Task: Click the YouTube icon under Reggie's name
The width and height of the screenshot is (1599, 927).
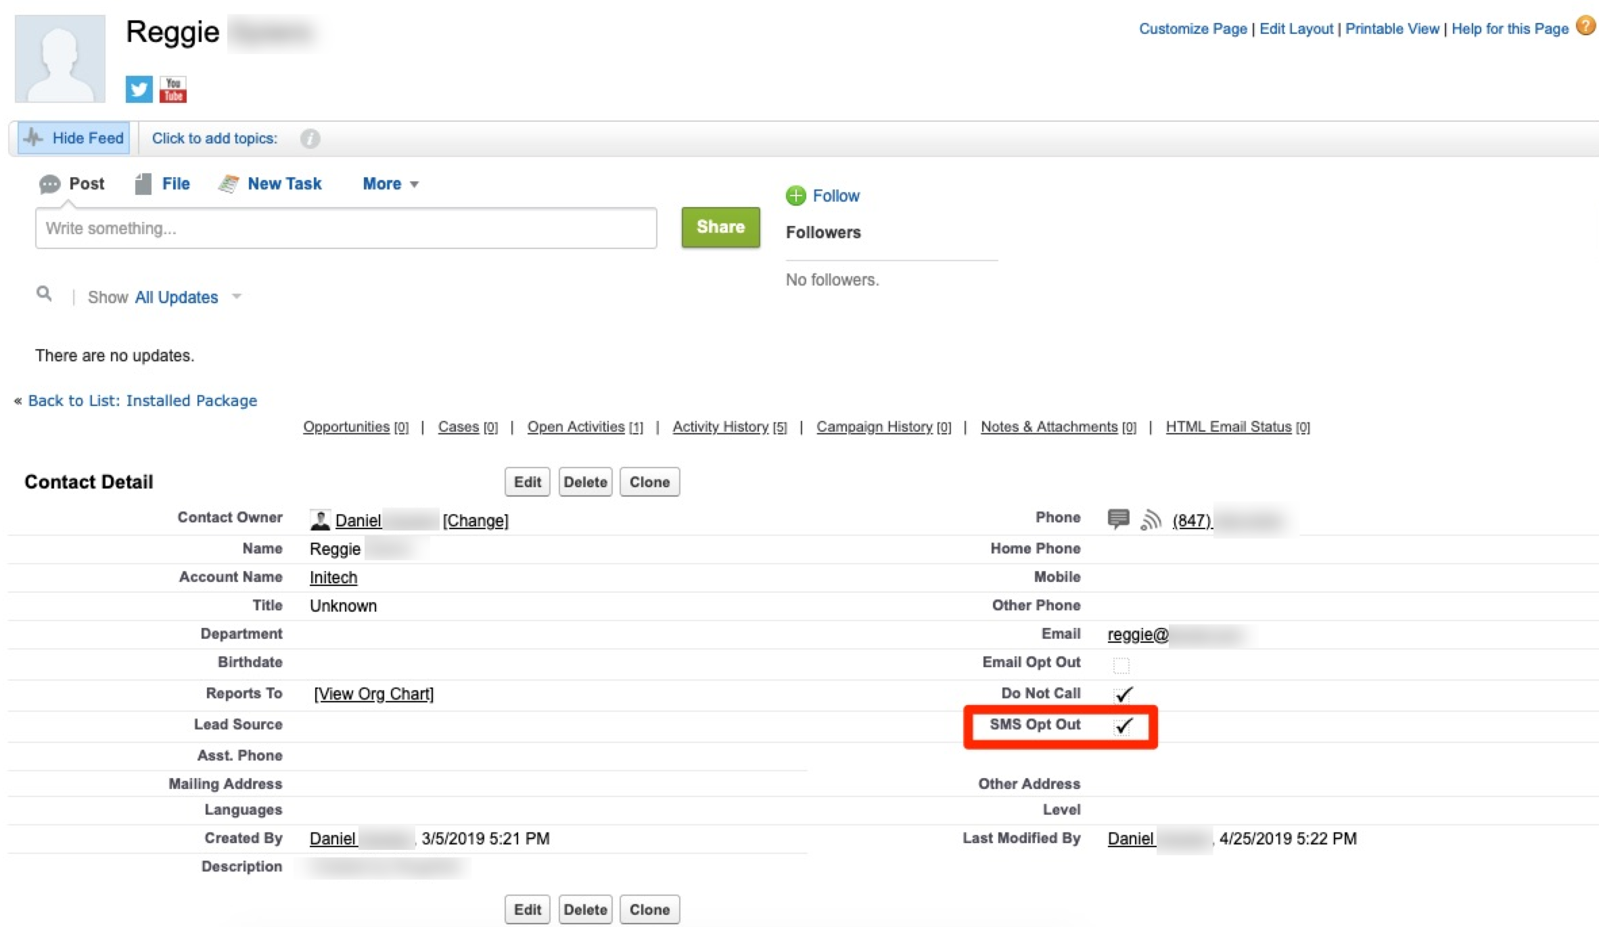Action: [x=173, y=89]
